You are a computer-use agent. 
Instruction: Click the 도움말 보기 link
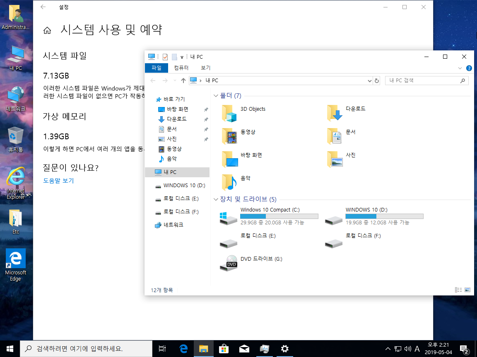(x=58, y=181)
